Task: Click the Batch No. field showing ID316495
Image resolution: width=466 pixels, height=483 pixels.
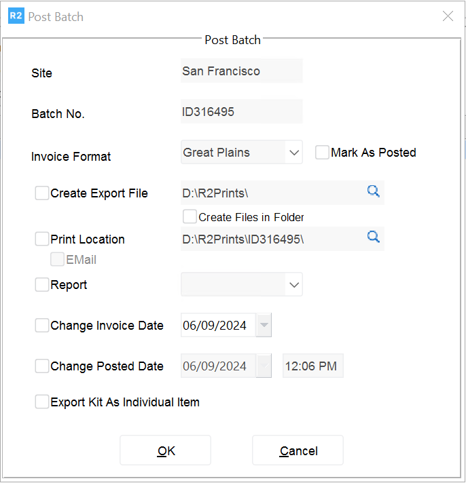Action: (x=241, y=112)
